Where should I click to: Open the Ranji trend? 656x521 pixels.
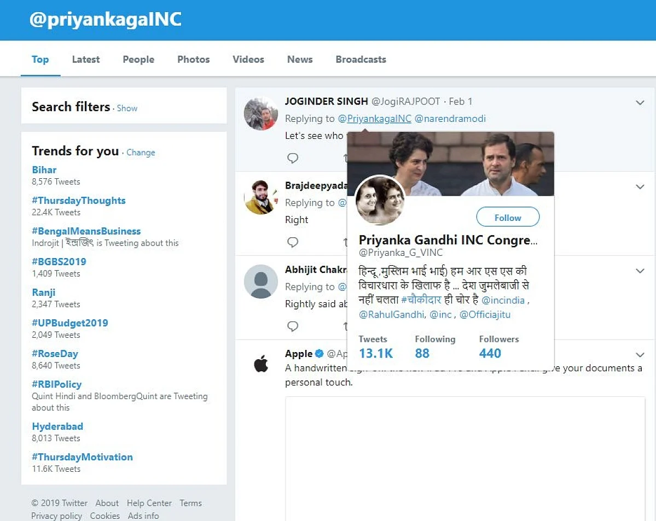pos(44,292)
